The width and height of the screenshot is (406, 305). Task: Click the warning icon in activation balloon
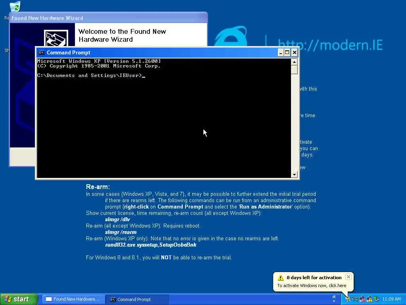click(280, 278)
